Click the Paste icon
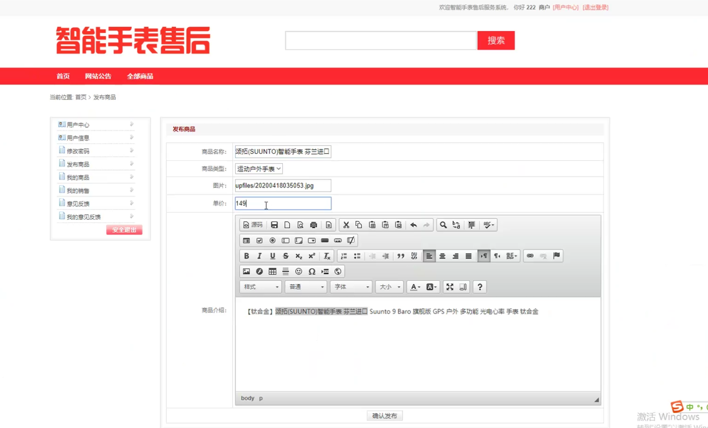The height and width of the screenshot is (428, 708). (x=372, y=225)
